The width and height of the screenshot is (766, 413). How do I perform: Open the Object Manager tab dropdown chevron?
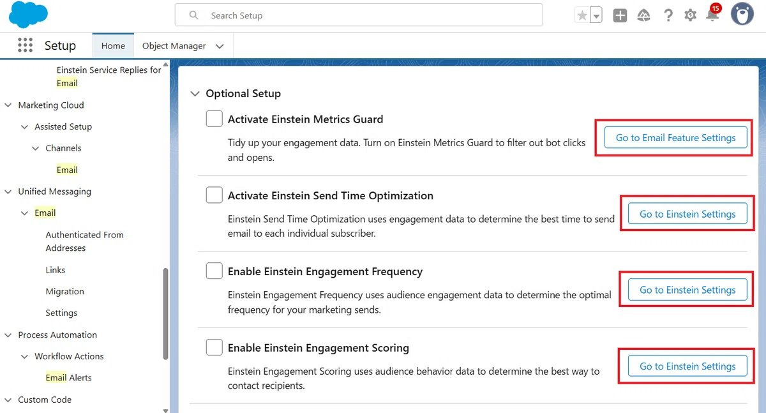point(220,46)
